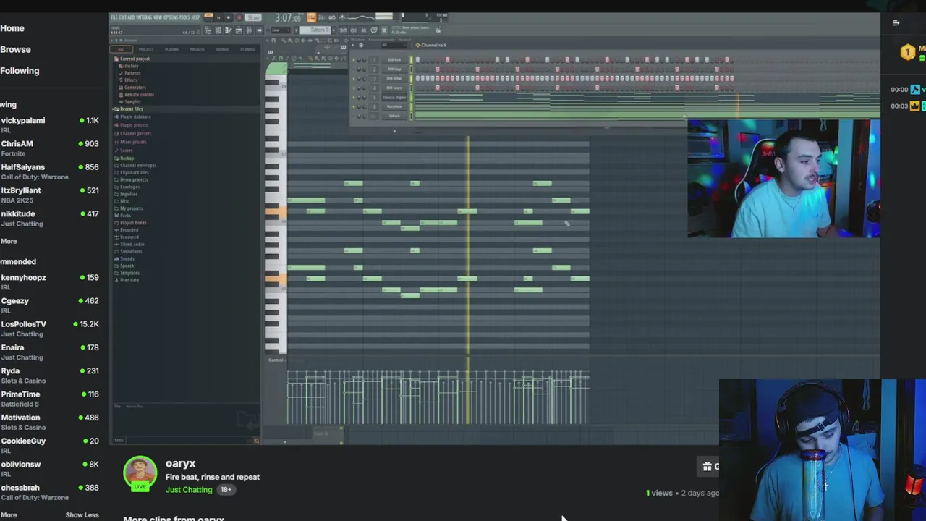
Task: Open the Sounds cloud entry
Action: coord(125,258)
